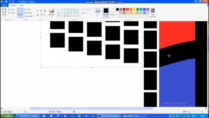Expand the Shapes gallery more arrow
Screen dimensions: 209x118
pos(80,16)
